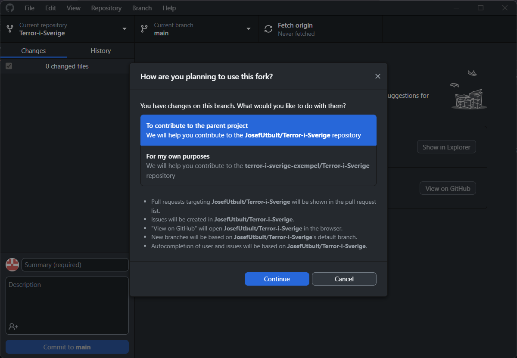Close the fork dialog with the X
Screen dimensions: 517x358
[378, 76]
